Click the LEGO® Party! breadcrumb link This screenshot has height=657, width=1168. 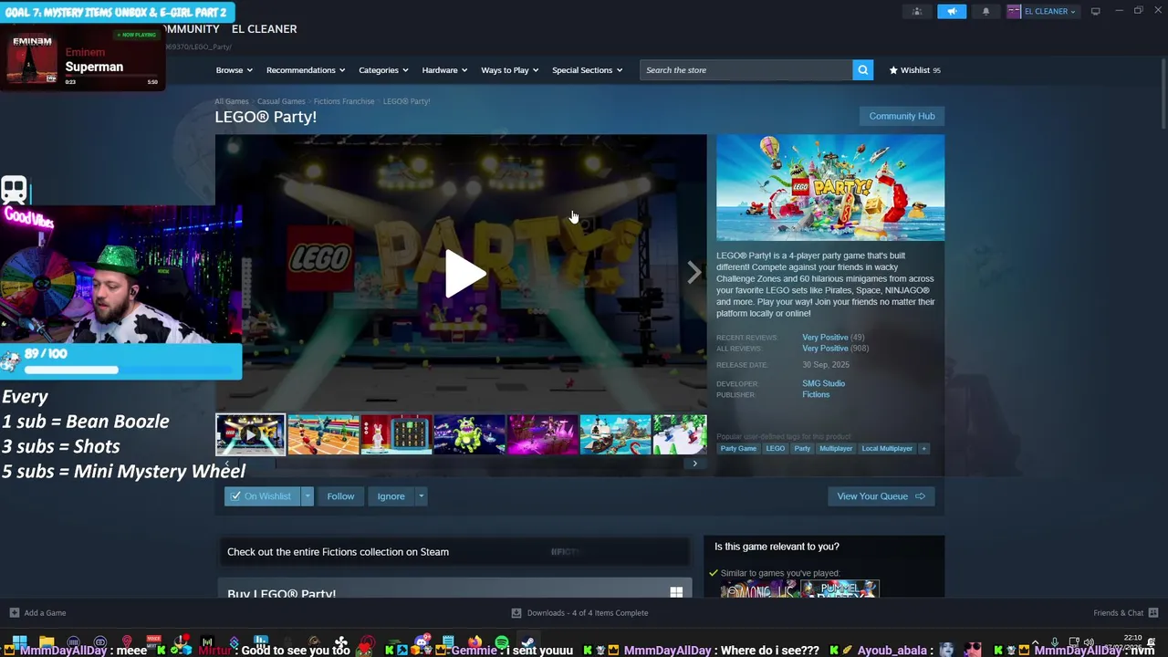tap(406, 101)
